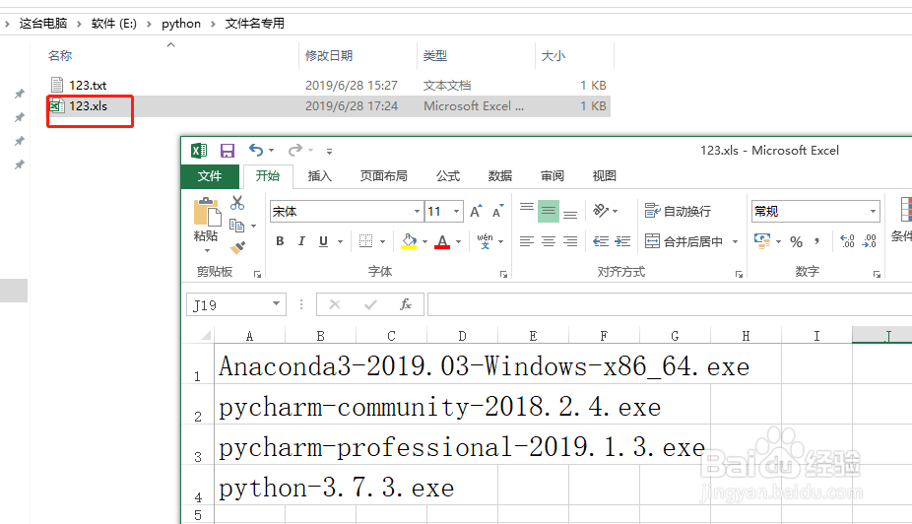Open the font size 11 dropdown
This screenshot has width=912, height=524.
coord(457,211)
